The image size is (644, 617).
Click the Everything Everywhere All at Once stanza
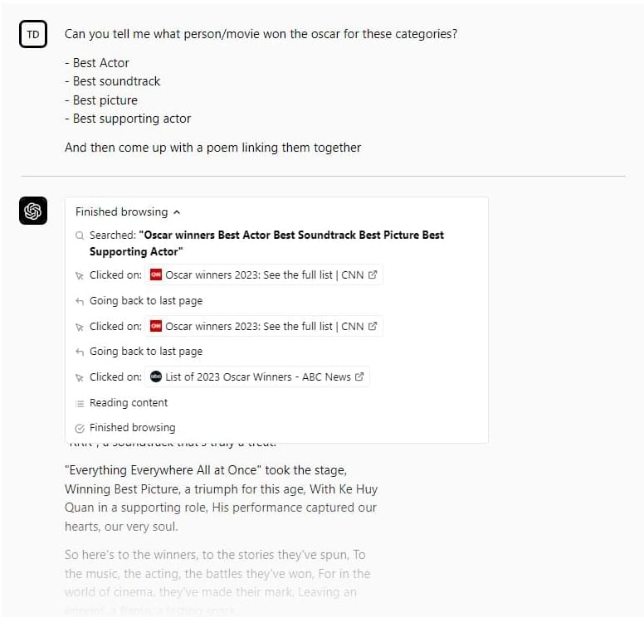pyautogui.click(x=222, y=498)
